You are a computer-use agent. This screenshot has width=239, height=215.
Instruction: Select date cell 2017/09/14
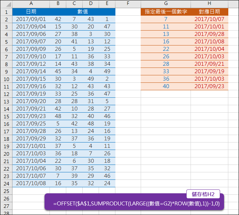tap(31, 71)
